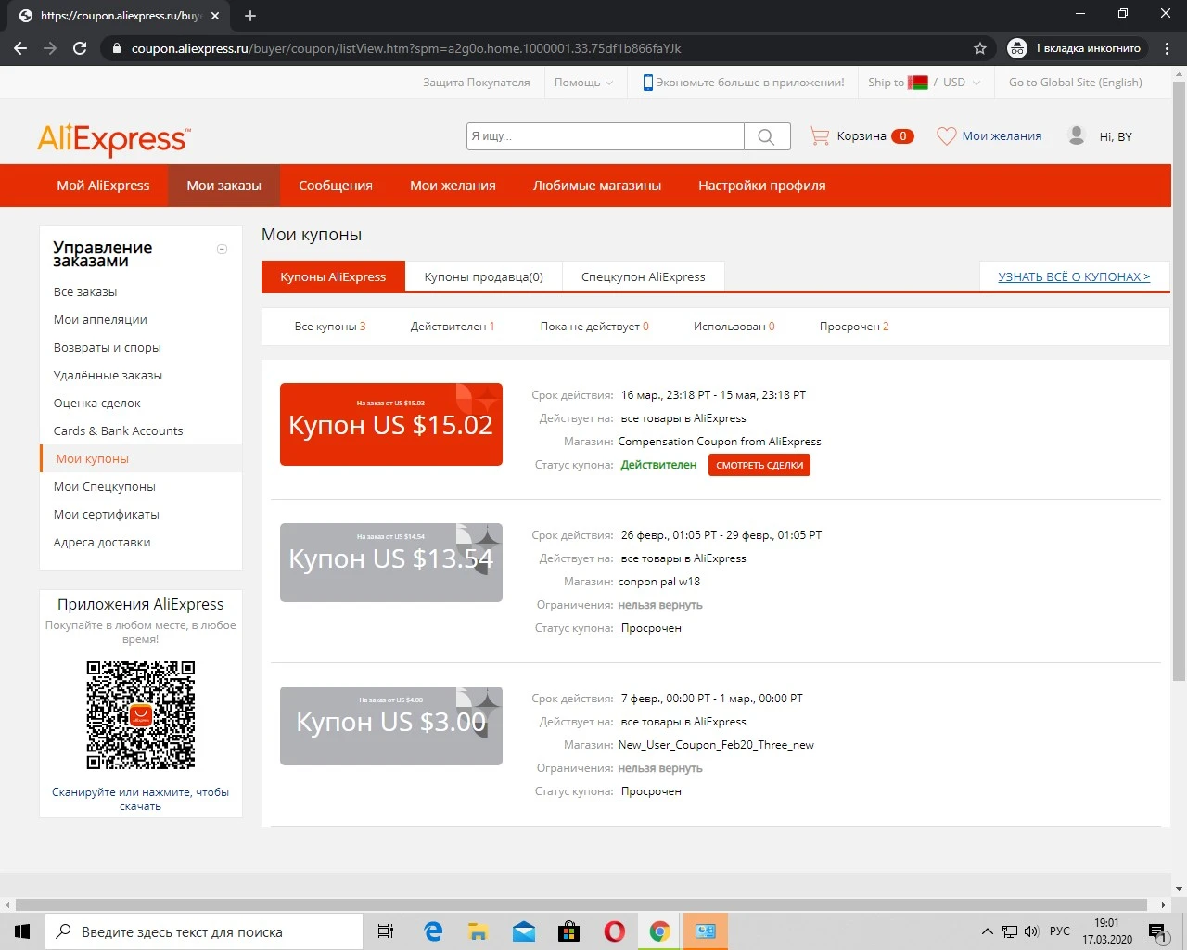
Task: Open the Мой AliExpress menu
Action: [103, 186]
